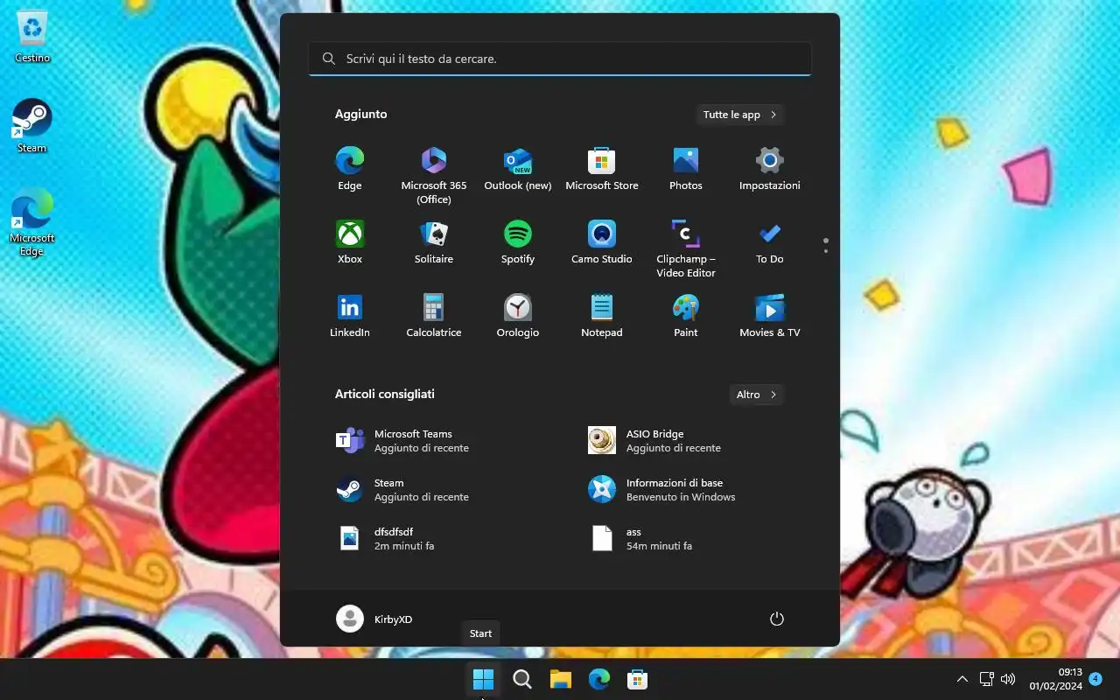This screenshot has height=700, width=1120.
Task: Select Microsoft Edge desktop shortcut
Action: 32,222
